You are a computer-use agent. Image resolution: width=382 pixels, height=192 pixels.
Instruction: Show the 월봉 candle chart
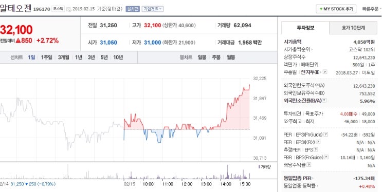(231, 57)
